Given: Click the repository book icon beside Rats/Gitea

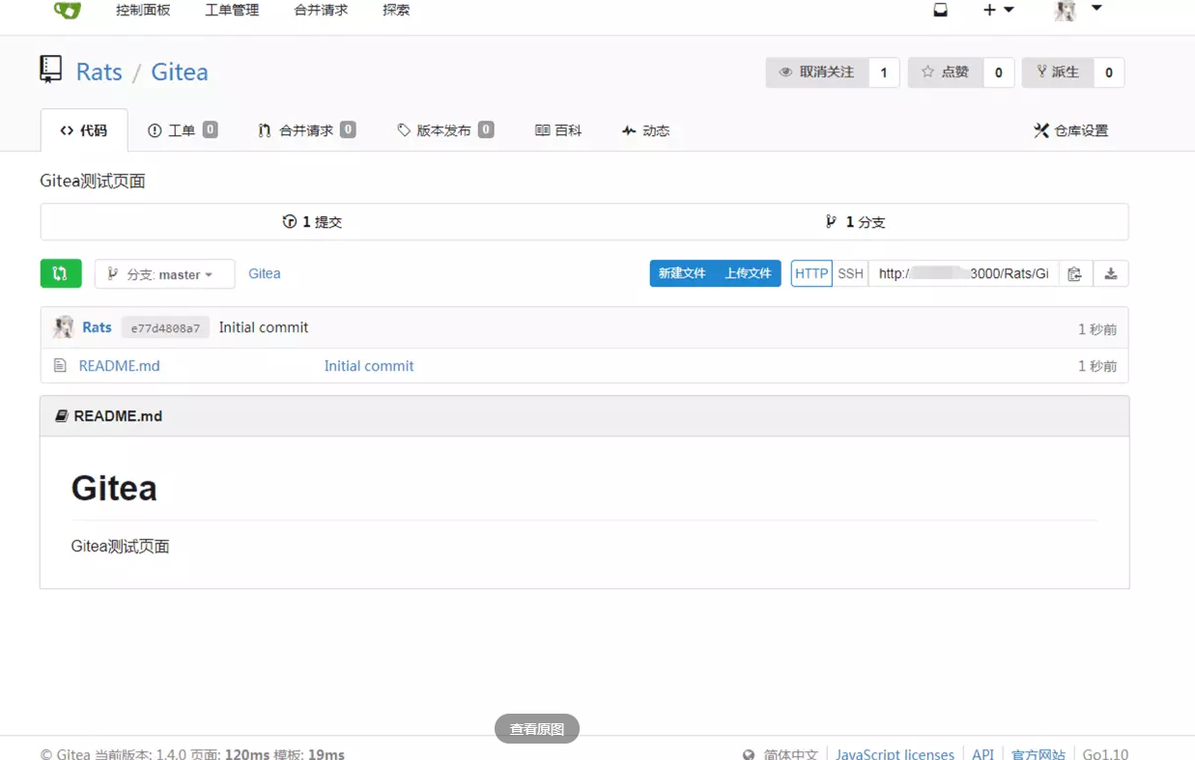Looking at the screenshot, I should coord(50,69).
